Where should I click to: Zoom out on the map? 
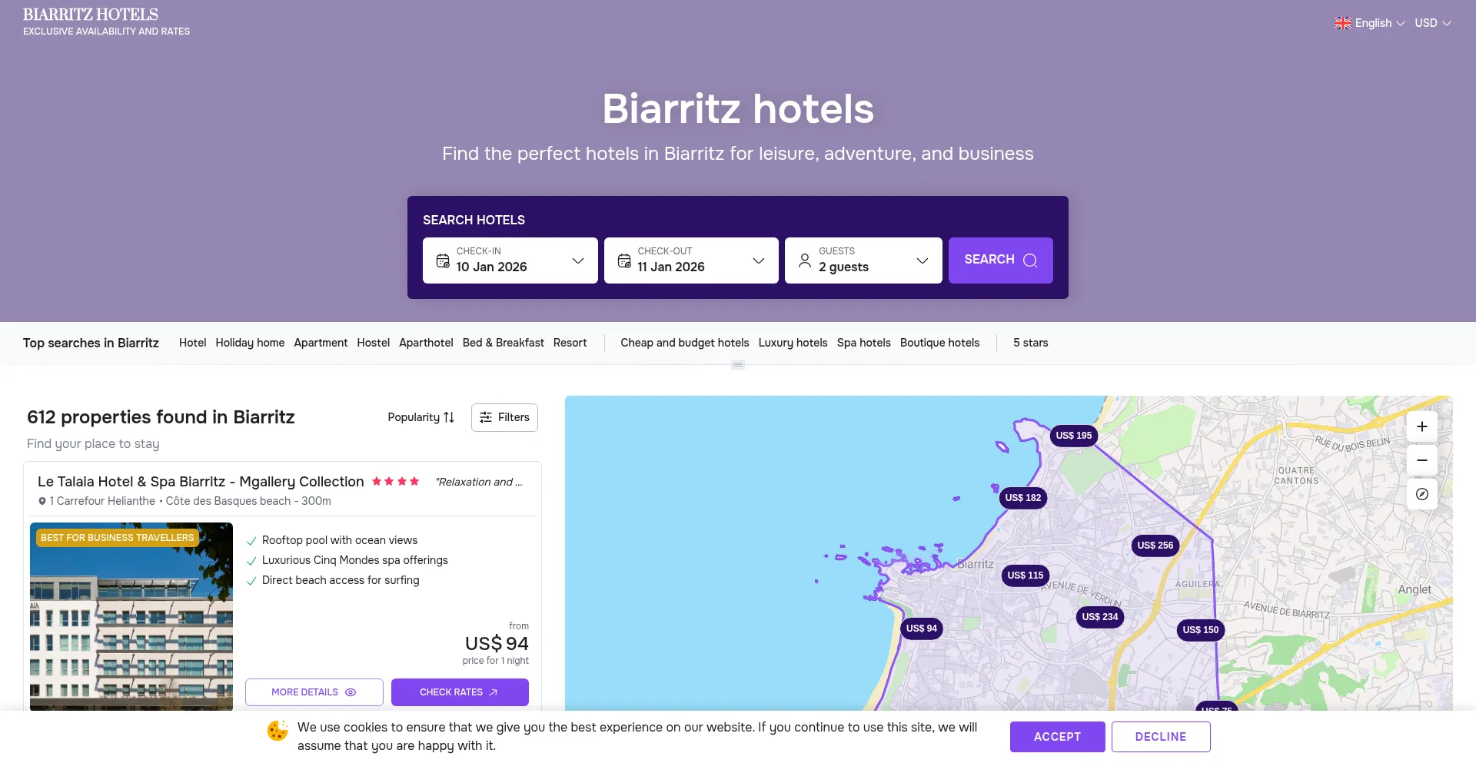tap(1422, 459)
